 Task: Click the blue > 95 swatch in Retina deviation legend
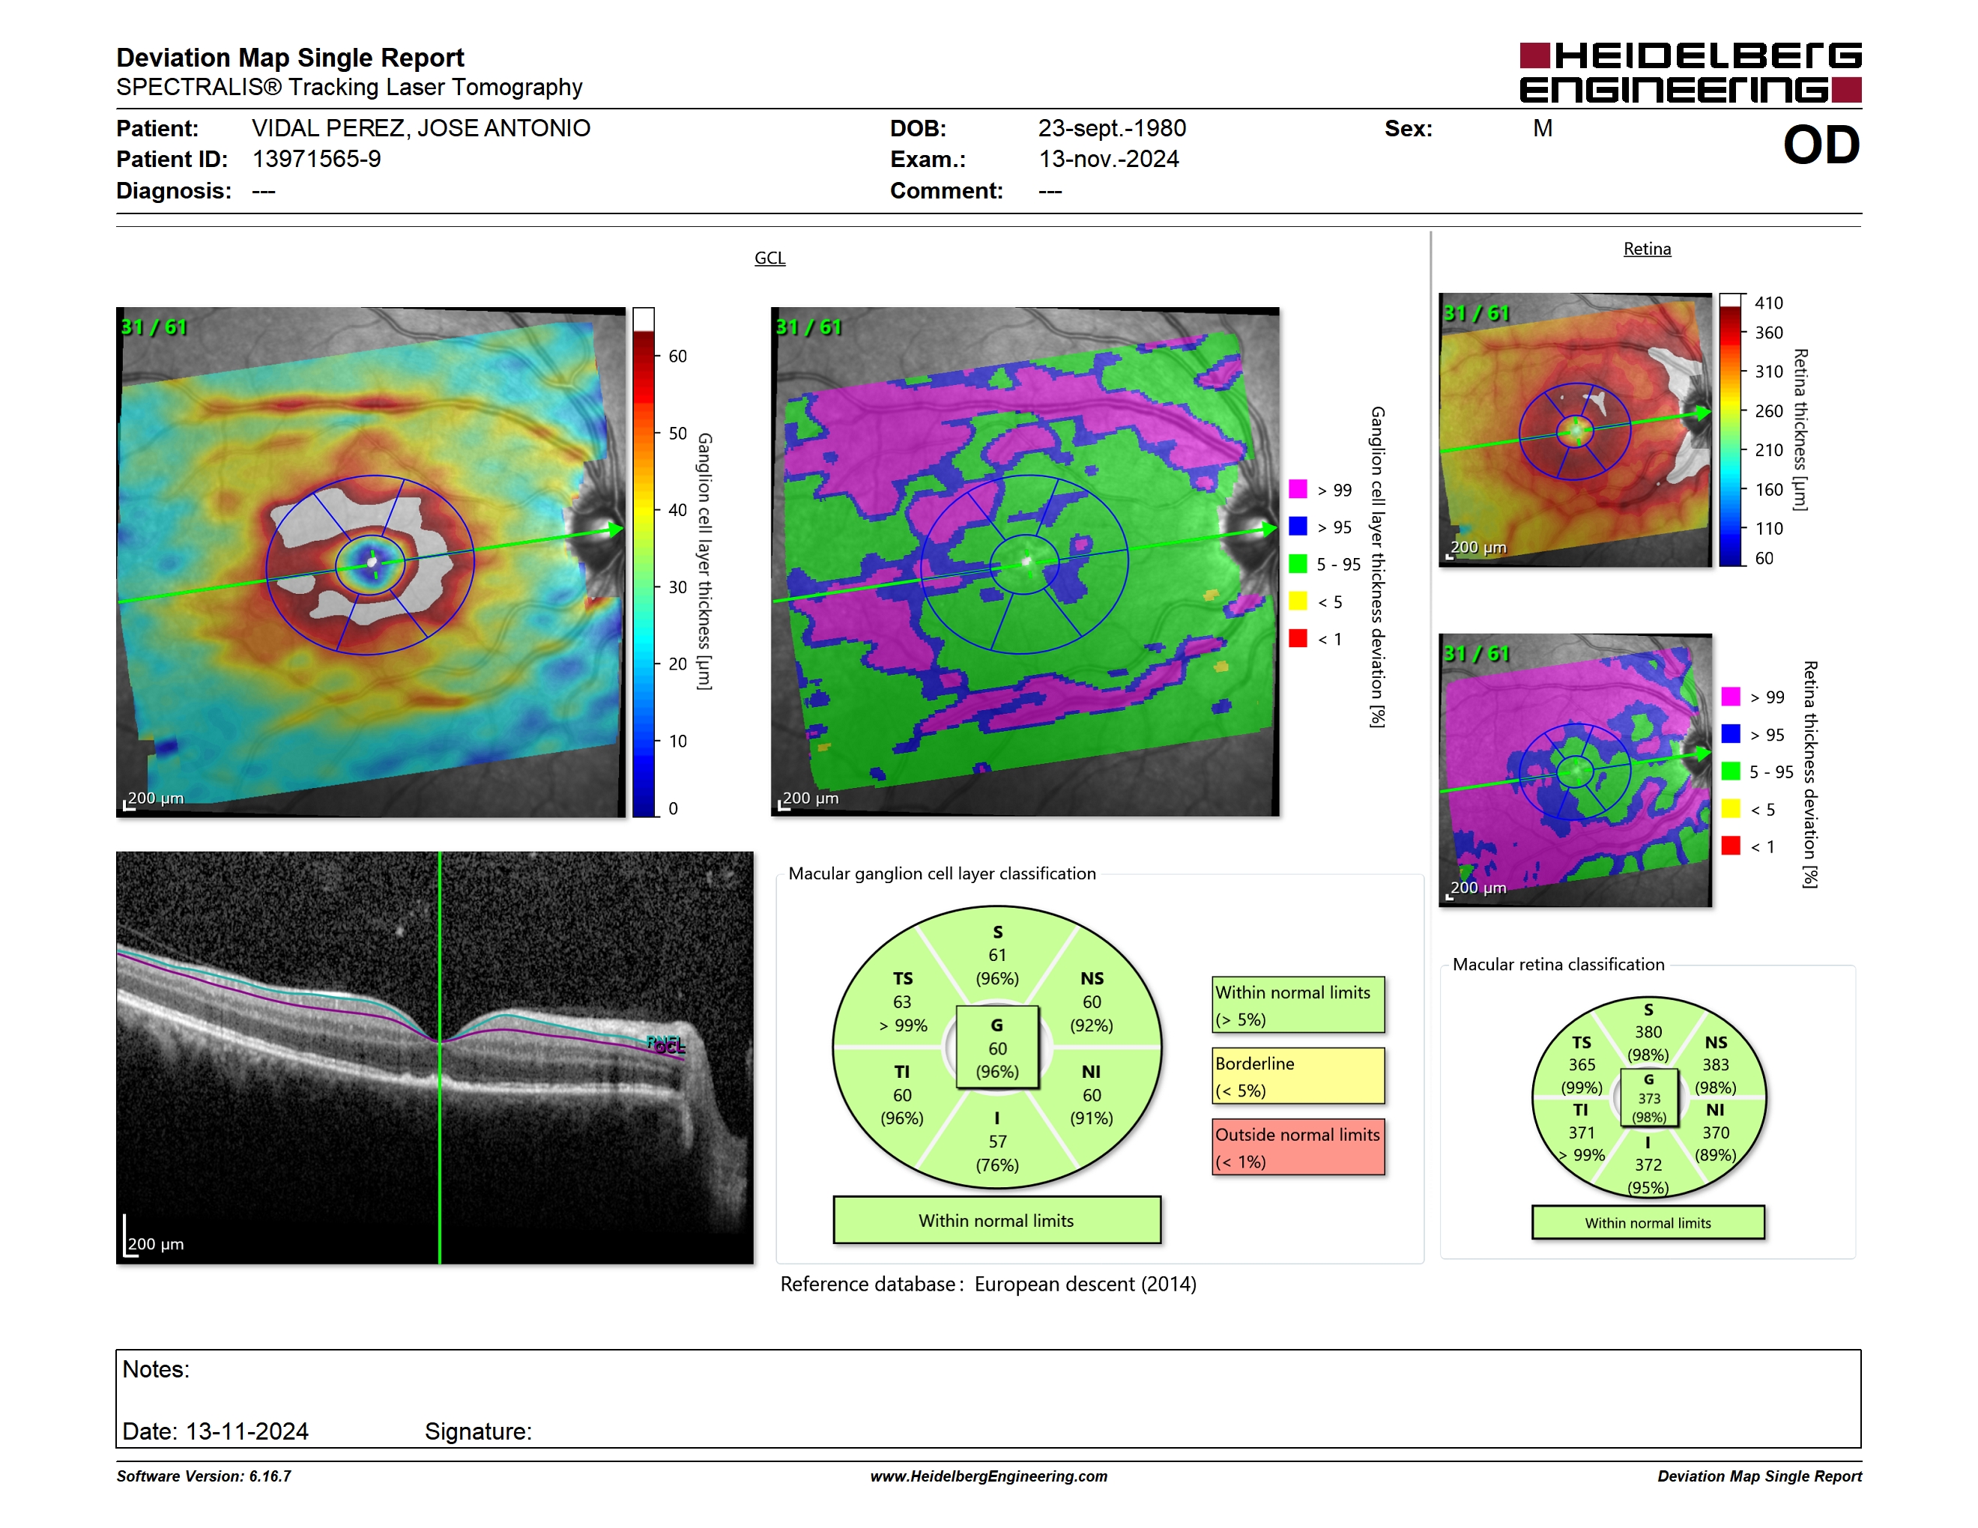(1731, 733)
